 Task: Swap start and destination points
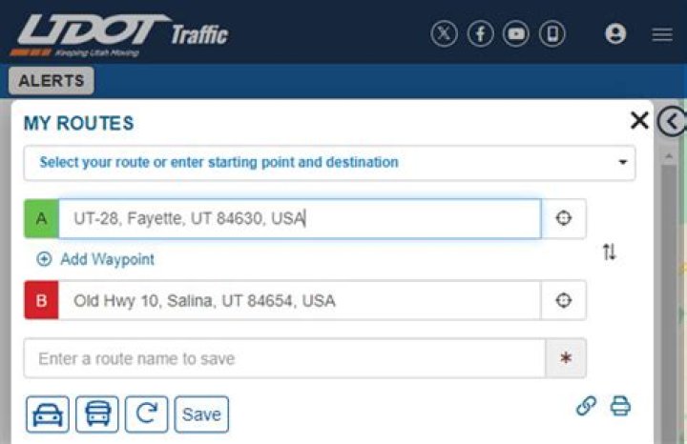tap(610, 252)
